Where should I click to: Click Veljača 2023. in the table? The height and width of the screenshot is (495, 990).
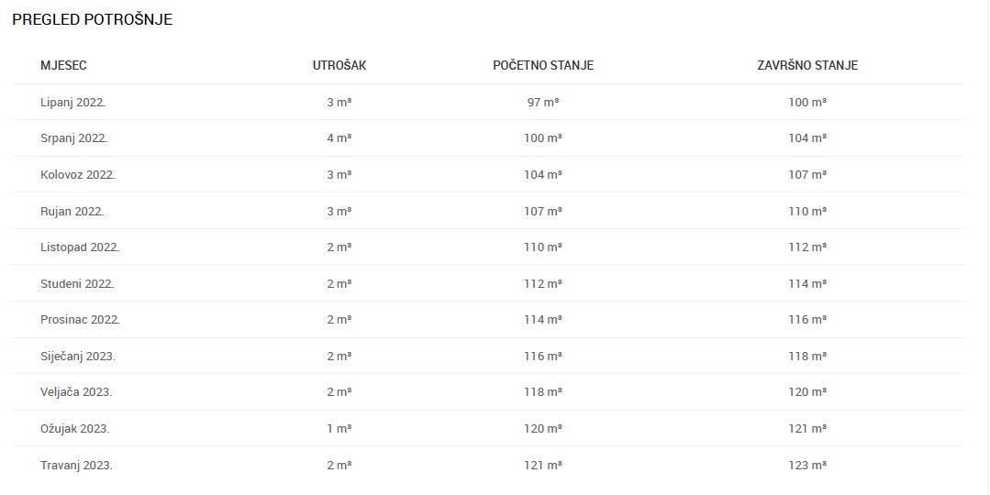point(76,392)
